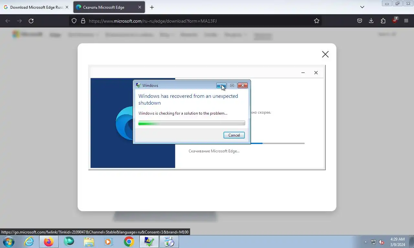Image resolution: width=414 pixels, height=248 pixels.
Task: Open Firefox application hamburger menu
Action: coord(406,21)
